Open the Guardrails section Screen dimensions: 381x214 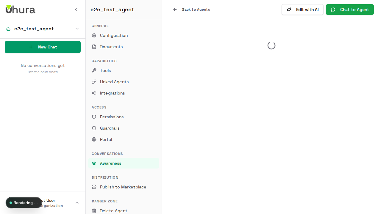[x=110, y=128]
